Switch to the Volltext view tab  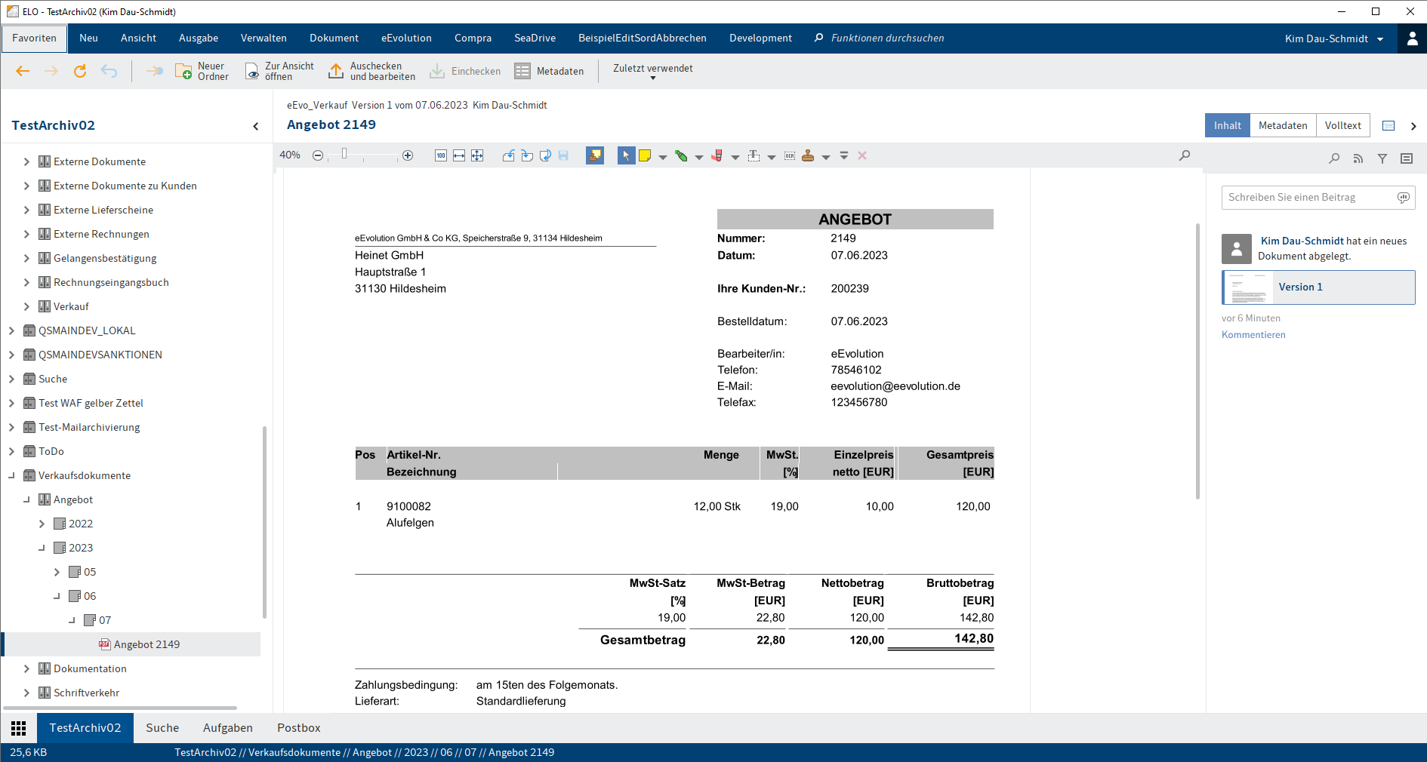pyautogui.click(x=1342, y=125)
